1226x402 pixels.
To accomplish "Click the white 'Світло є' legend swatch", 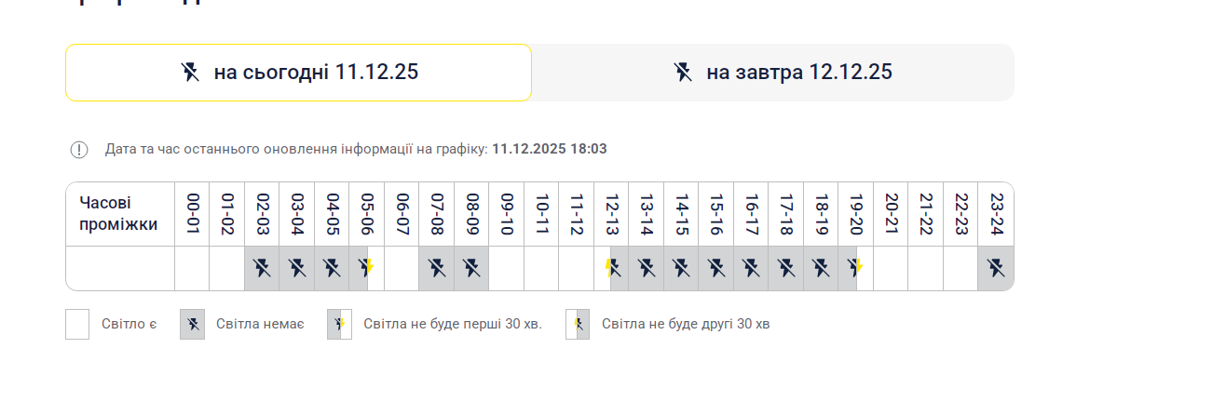I will [77, 324].
